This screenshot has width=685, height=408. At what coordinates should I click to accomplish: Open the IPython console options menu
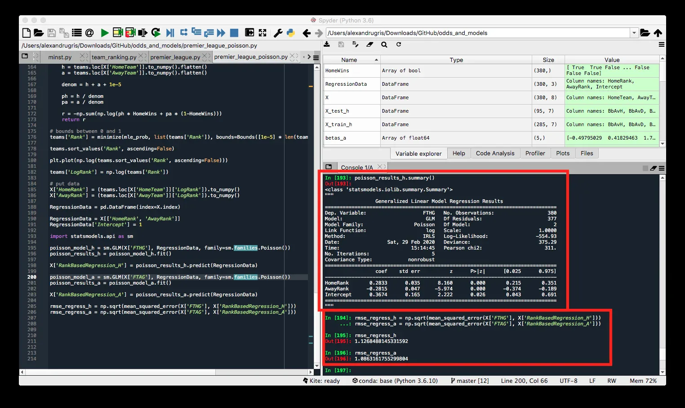click(662, 168)
